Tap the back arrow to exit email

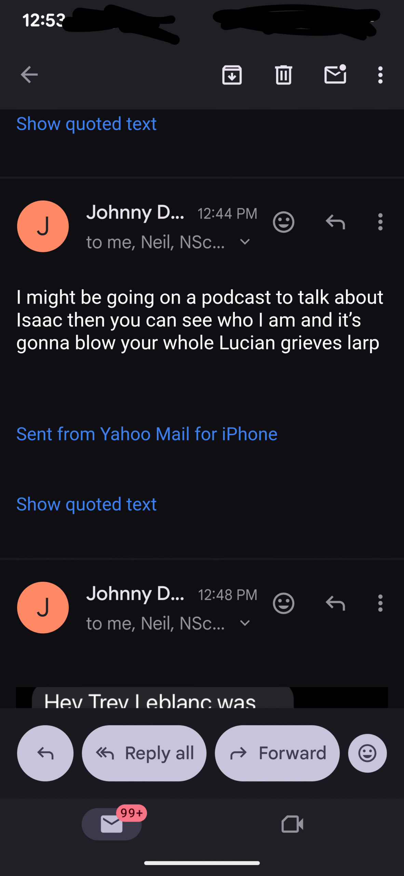[x=29, y=75]
